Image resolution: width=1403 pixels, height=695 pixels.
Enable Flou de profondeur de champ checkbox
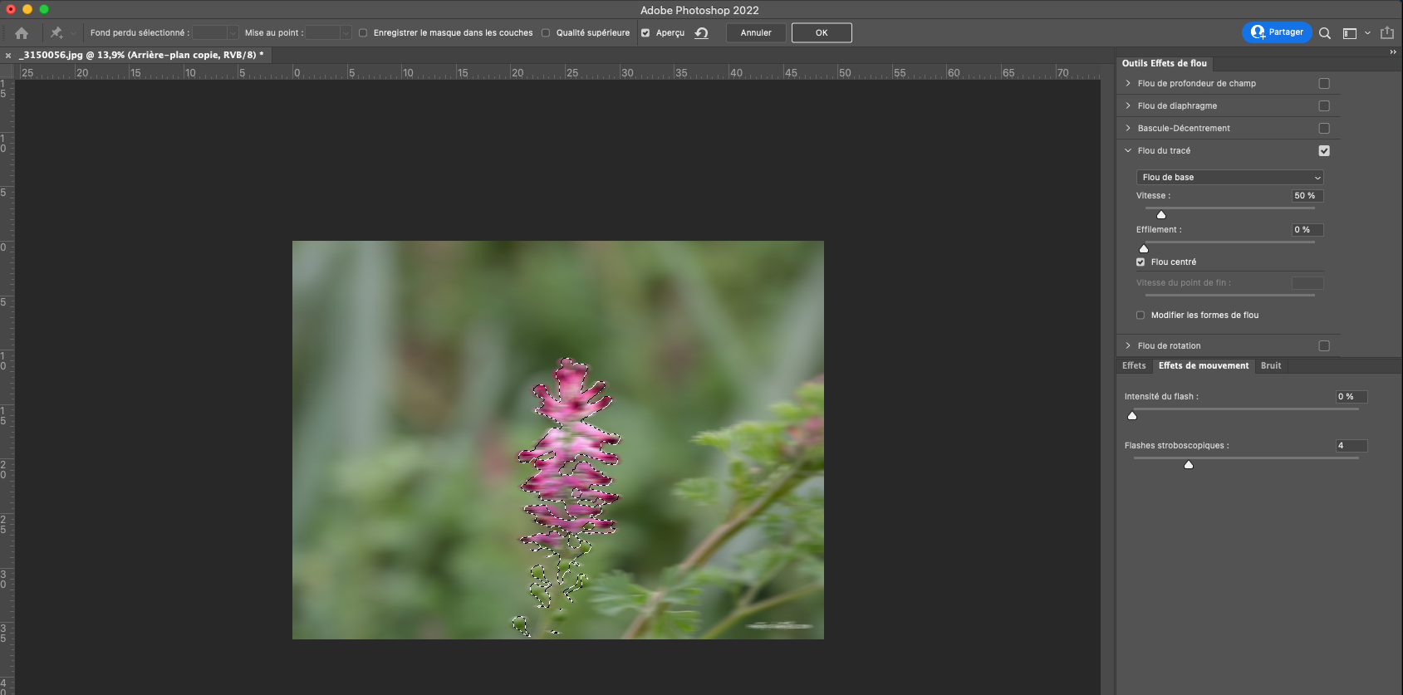1324,84
